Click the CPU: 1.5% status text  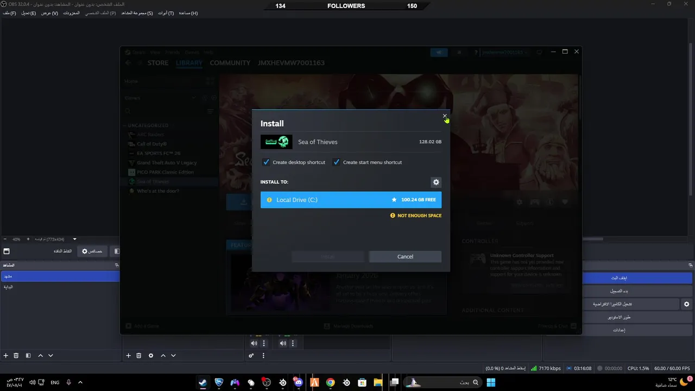coord(638,368)
